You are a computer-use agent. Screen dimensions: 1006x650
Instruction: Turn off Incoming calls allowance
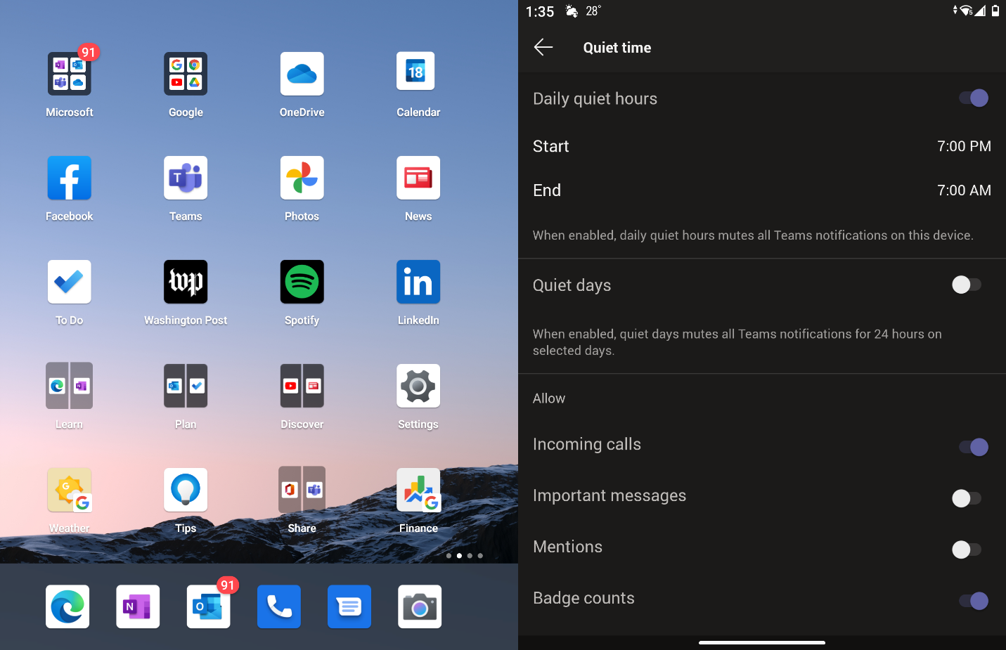[974, 447]
